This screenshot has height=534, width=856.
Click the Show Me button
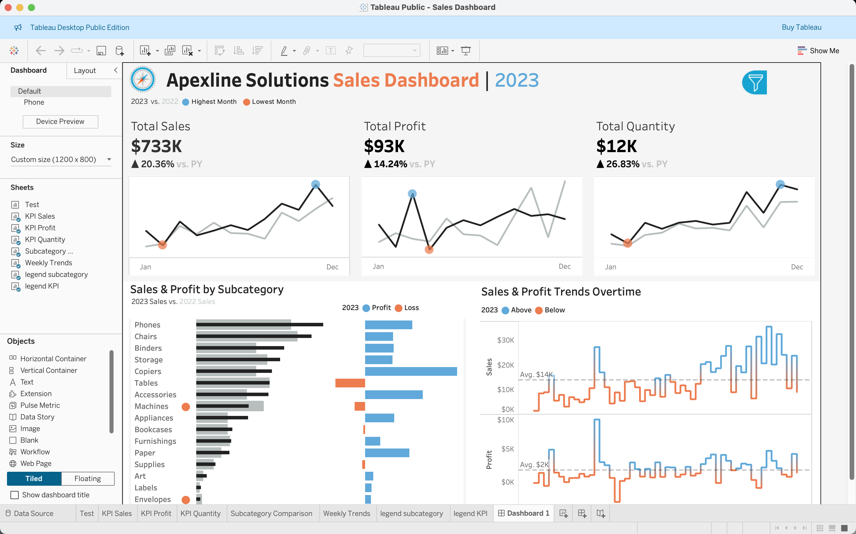[x=818, y=51]
